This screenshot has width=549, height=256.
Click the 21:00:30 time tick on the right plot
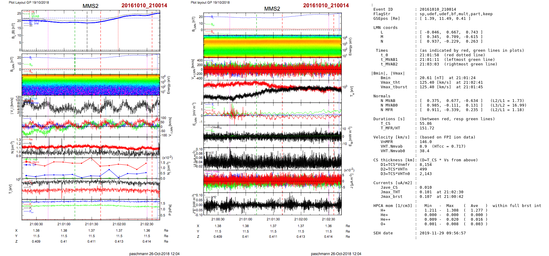coord(218,219)
